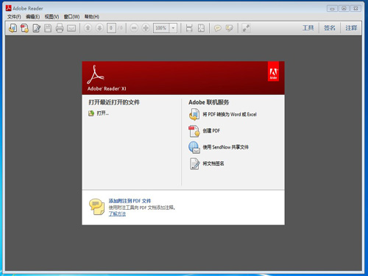
Task: Click the Zoom in plus icon
Action: [x=146, y=28]
